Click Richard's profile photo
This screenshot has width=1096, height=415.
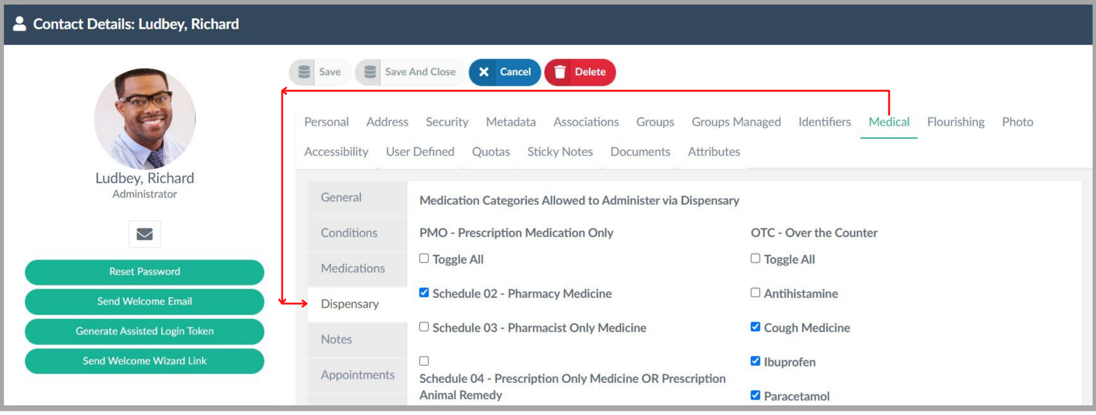[x=145, y=118]
